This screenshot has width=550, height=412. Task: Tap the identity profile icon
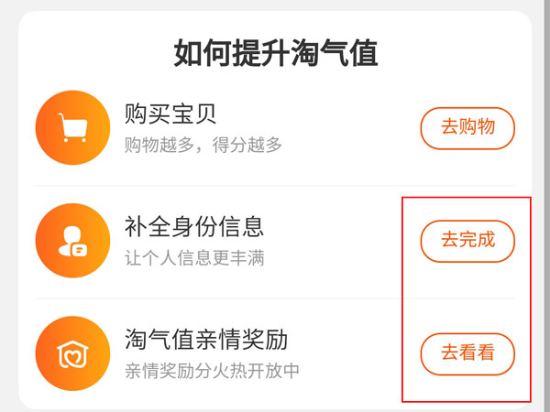pos(72,241)
